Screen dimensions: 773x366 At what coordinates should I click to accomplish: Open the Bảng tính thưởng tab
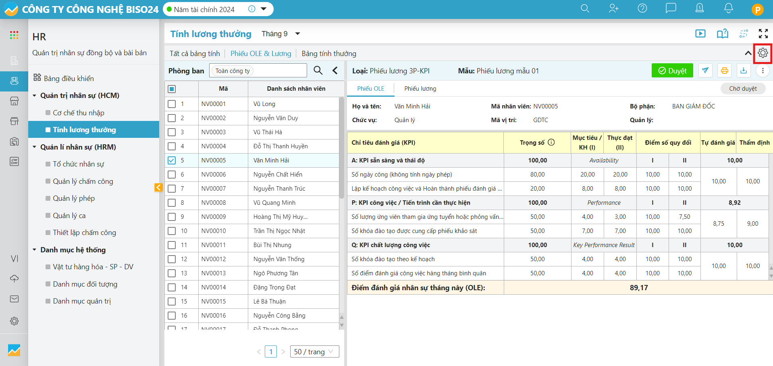(328, 54)
